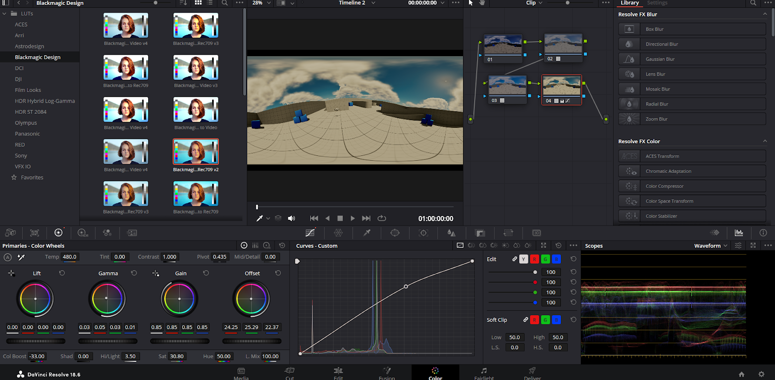Reset the Gamma color wheel
Viewport: 775px width, 380px height.
tap(134, 273)
